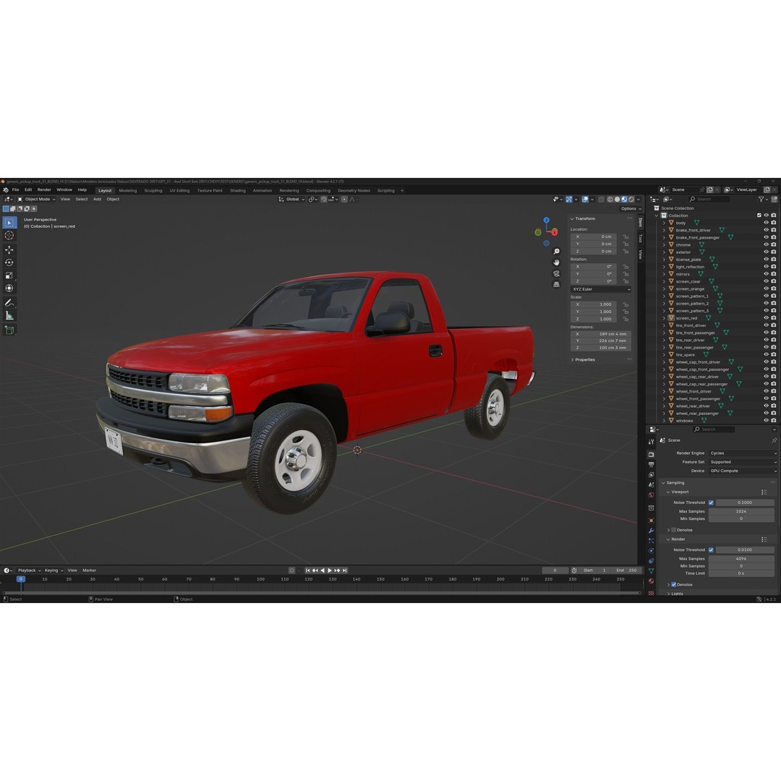Image resolution: width=781 pixels, height=781 pixels.
Task: Select rendered viewport shading sphere
Action: (631, 200)
